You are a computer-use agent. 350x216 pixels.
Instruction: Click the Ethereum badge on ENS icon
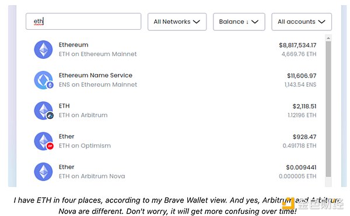50,85
